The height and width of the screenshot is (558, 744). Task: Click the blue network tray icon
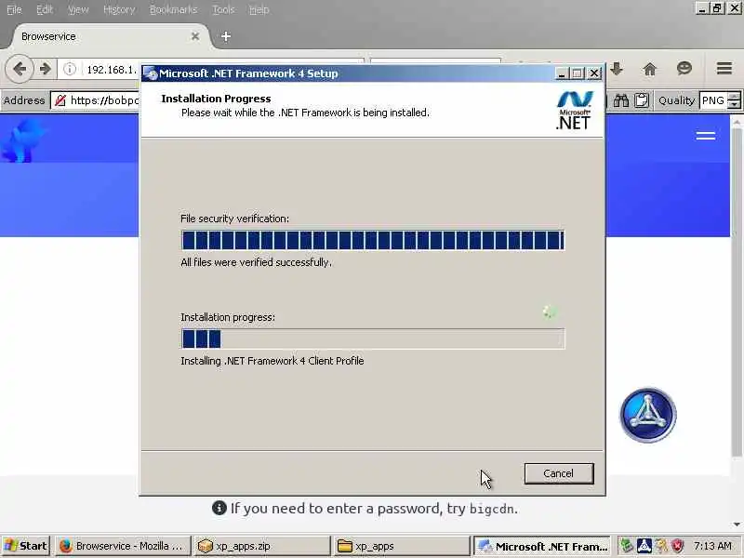click(x=644, y=546)
